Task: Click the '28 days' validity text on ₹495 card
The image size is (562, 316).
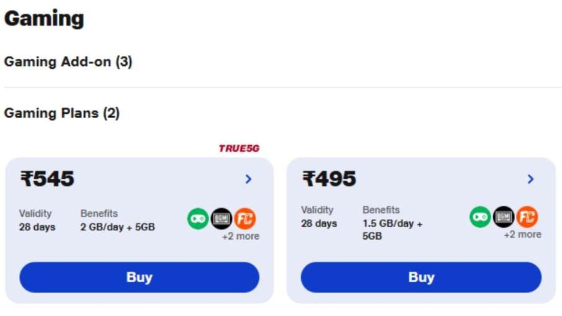Action: [x=319, y=223]
